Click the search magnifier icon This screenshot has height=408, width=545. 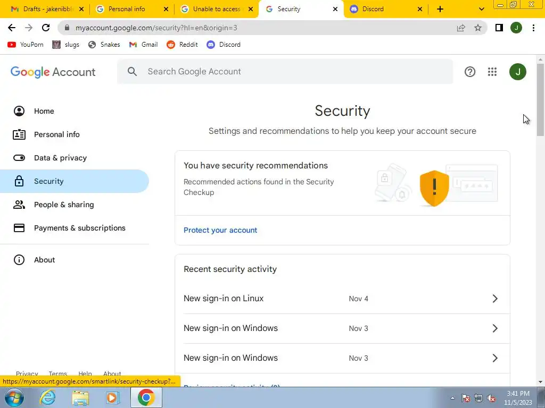(132, 72)
